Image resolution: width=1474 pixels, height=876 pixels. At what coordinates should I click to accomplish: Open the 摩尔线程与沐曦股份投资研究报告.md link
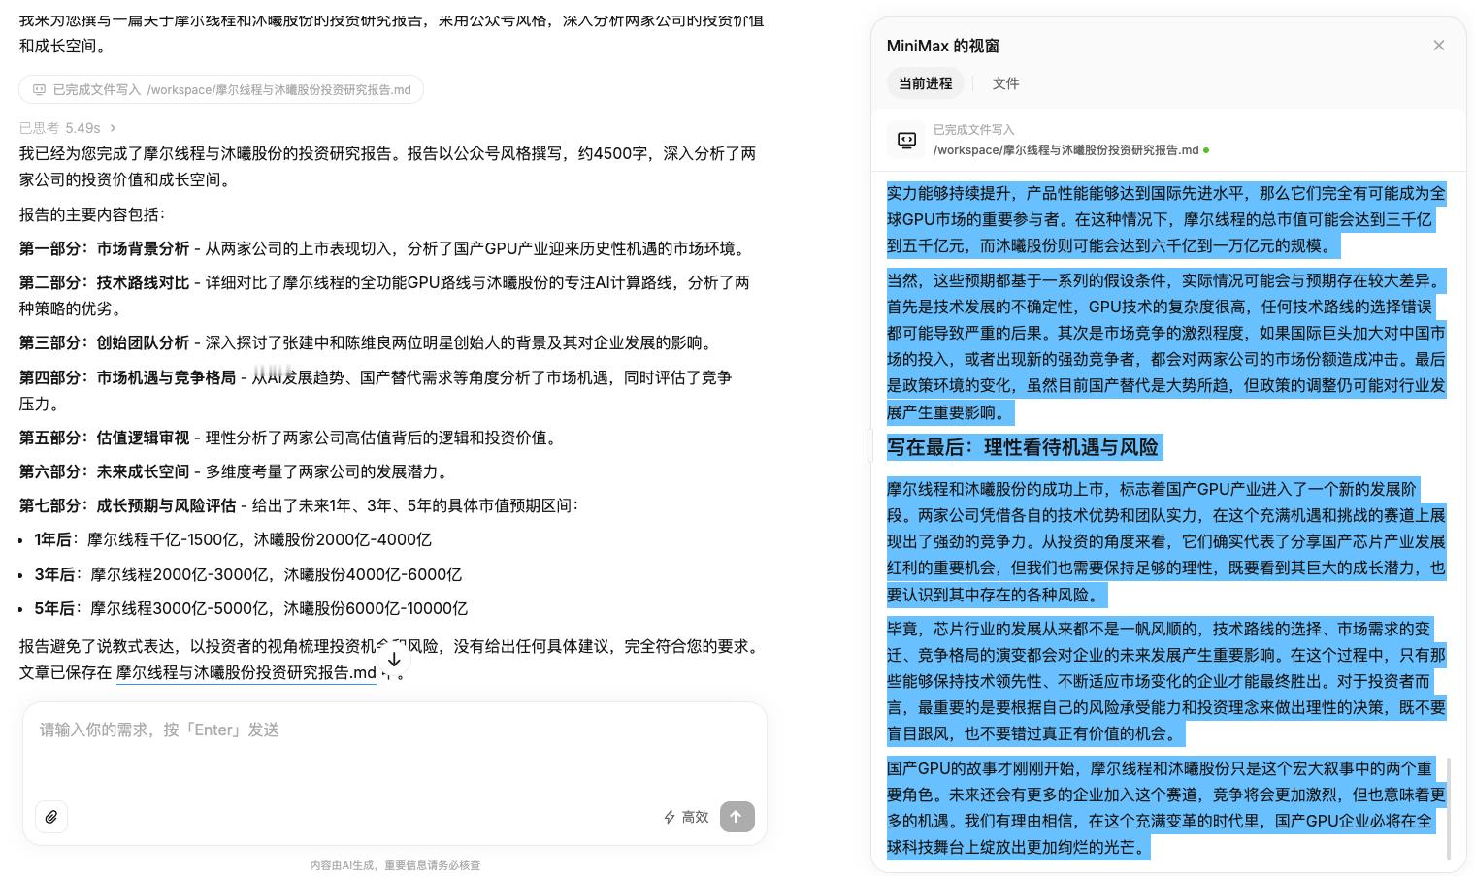point(246,672)
